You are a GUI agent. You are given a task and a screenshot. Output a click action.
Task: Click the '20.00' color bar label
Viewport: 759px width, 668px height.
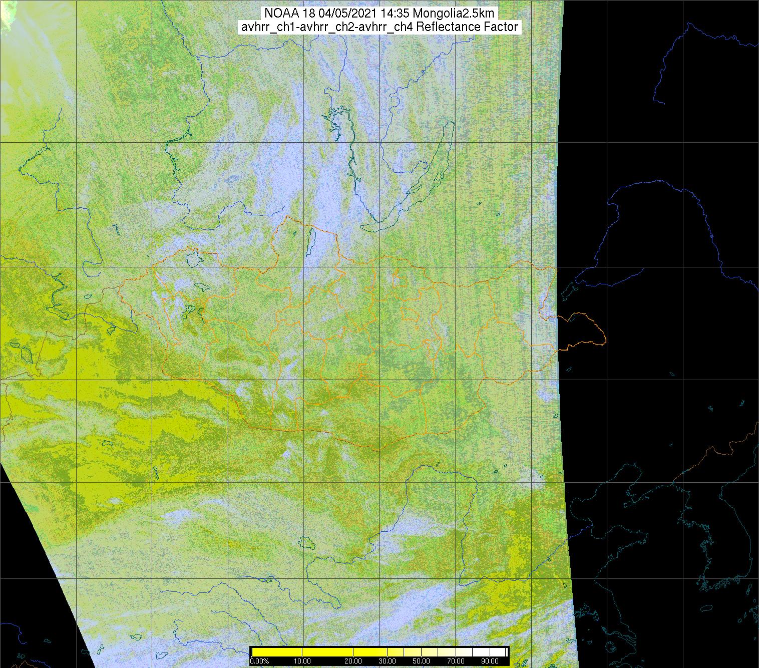tap(353, 661)
